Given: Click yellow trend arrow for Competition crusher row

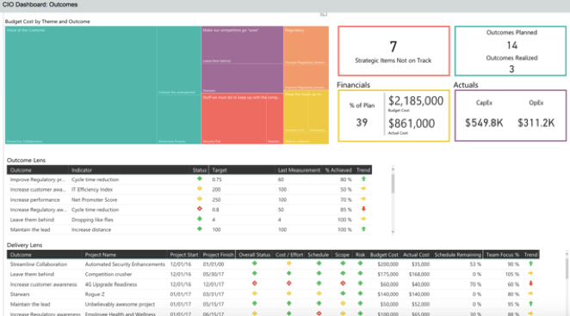Looking at the screenshot, I should [530, 274].
